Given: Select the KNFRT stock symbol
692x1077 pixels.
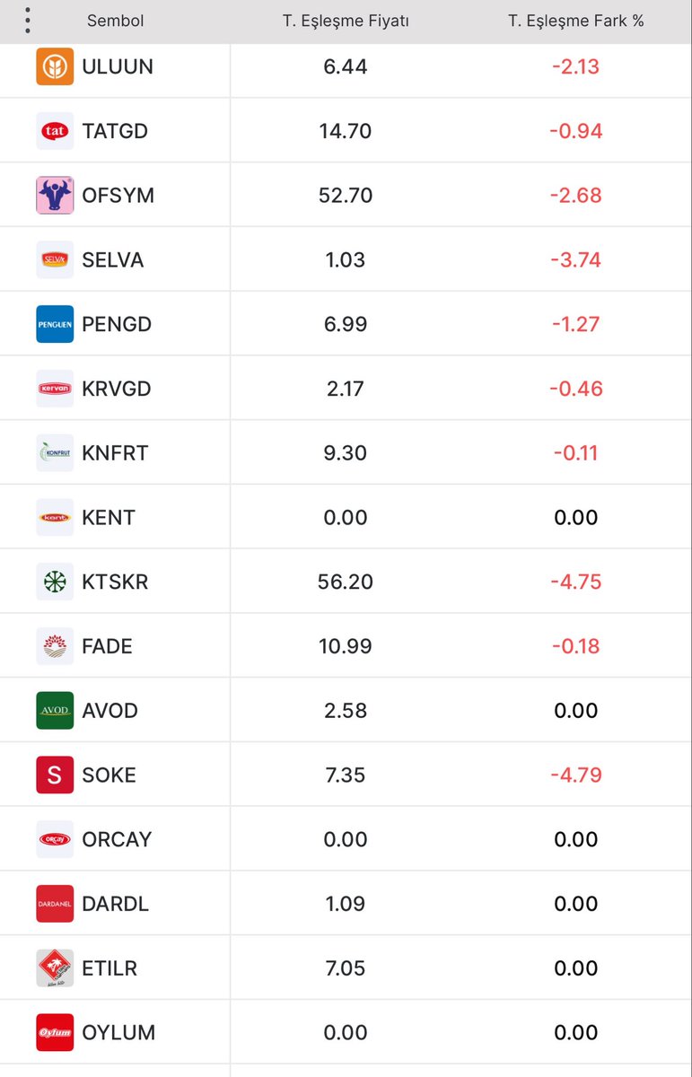Looking at the screenshot, I should (115, 453).
